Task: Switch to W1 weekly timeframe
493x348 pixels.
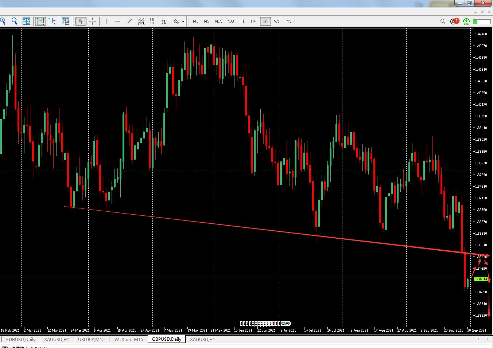Action: coord(277,21)
